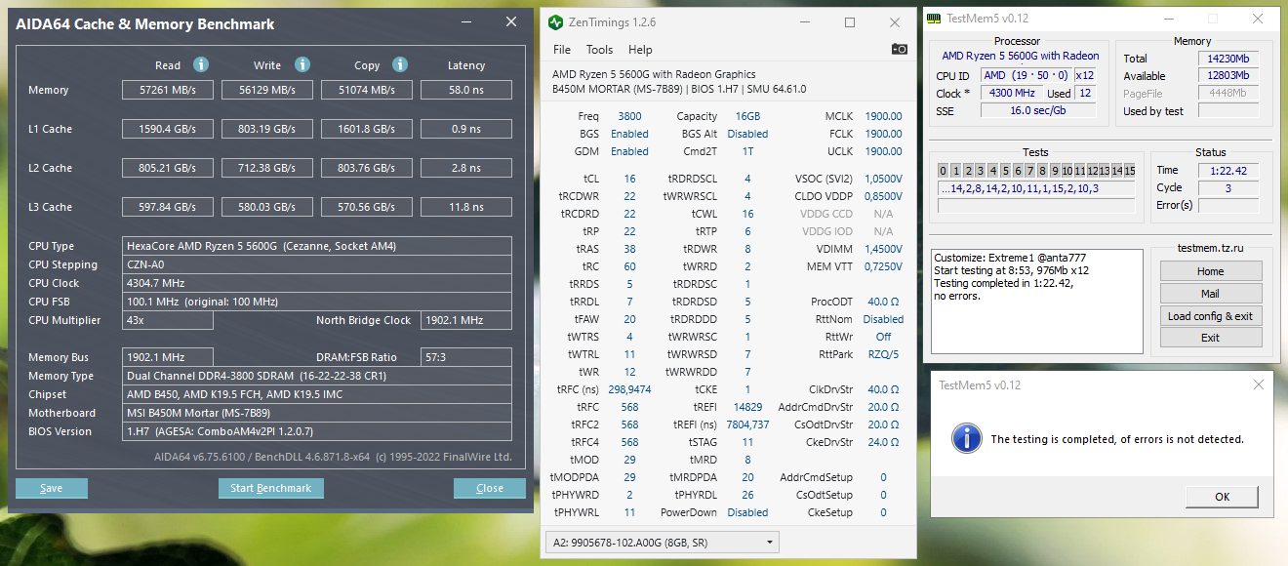Viewport: 1288px width, 566px height.
Task: Click the GDM value Enabled
Action: pos(629,151)
